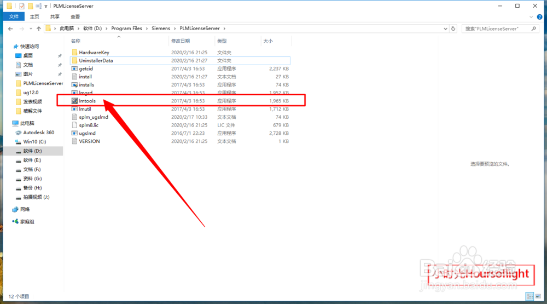547x304 pixels.
Task: Sort by 大小 column header
Action: [x=268, y=41]
